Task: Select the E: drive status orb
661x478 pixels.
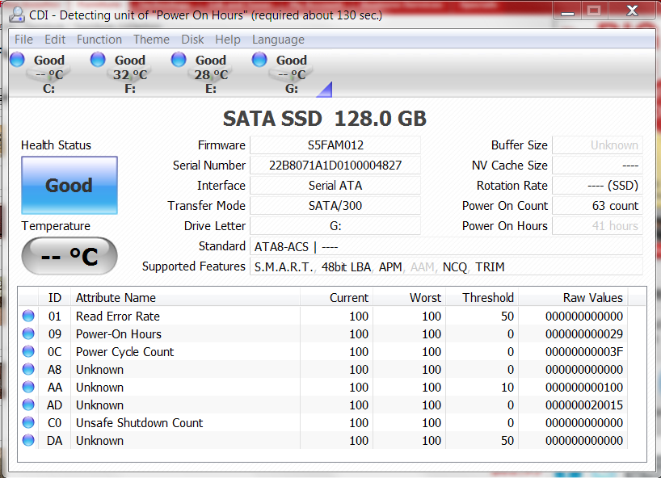Action: pyautogui.click(x=179, y=59)
